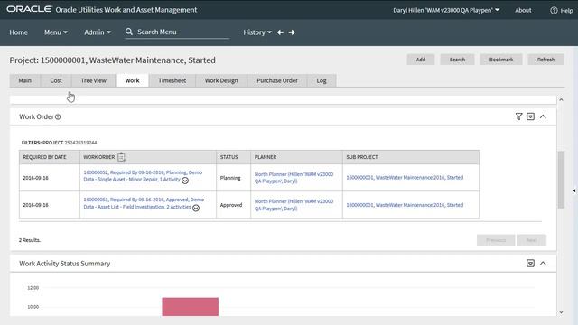The image size is (578, 325).
Task: Collapse Work Activity Status Summary zone
Action: 543,263
